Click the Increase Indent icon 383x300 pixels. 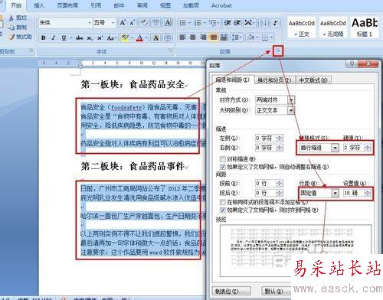point(237,23)
